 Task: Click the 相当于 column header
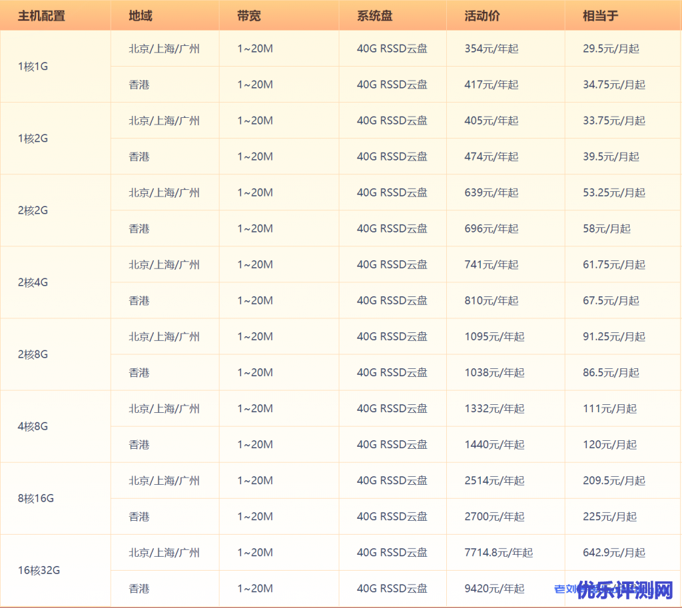tap(601, 15)
